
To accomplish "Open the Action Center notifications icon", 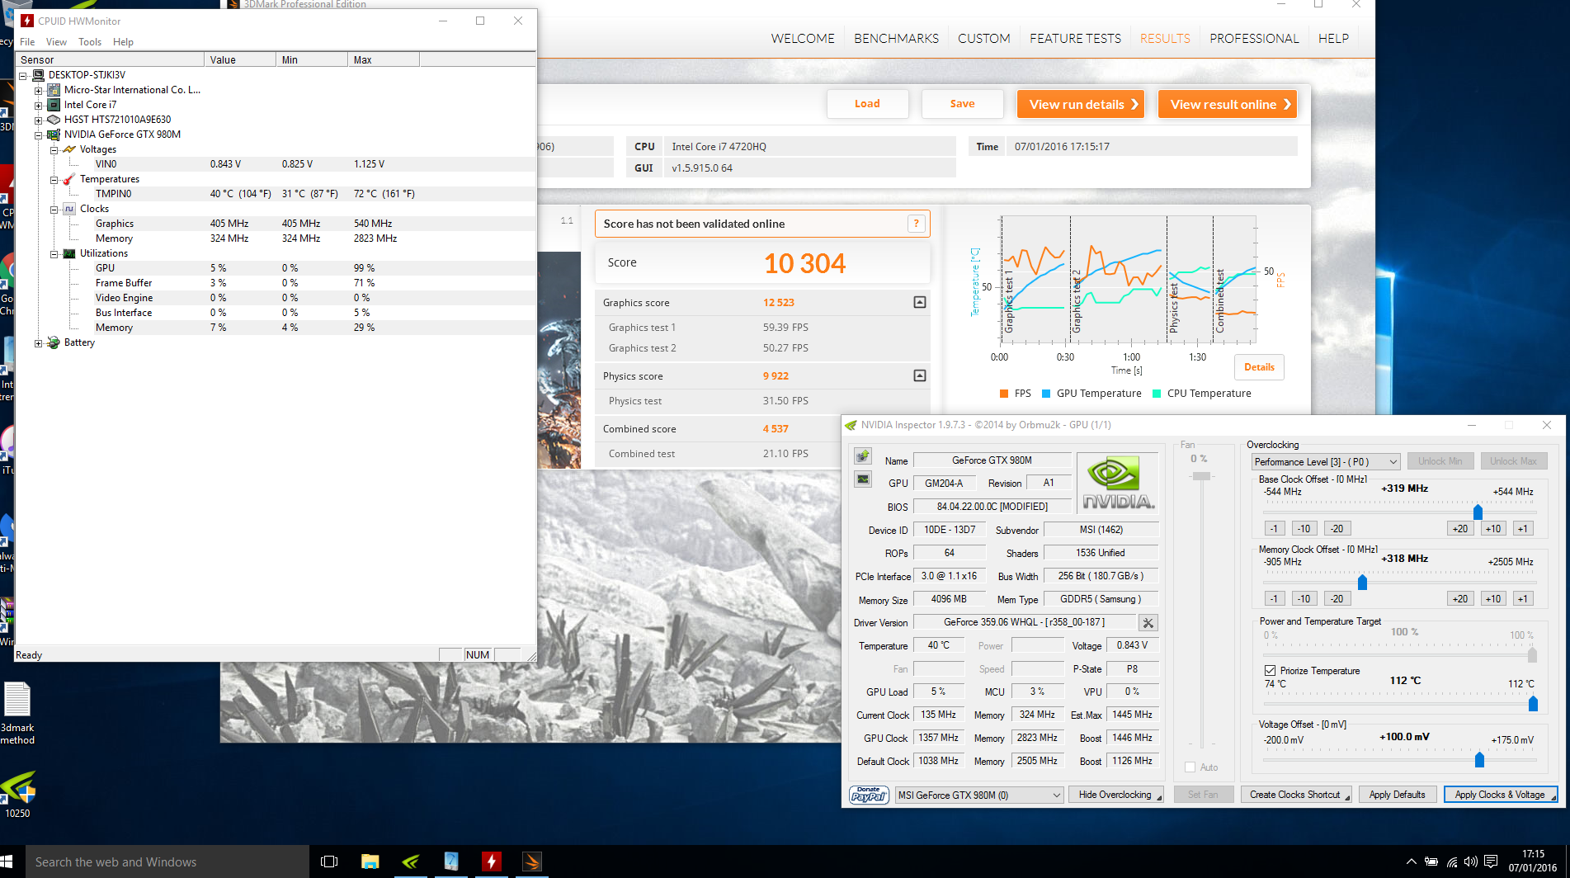I will (1491, 861).
